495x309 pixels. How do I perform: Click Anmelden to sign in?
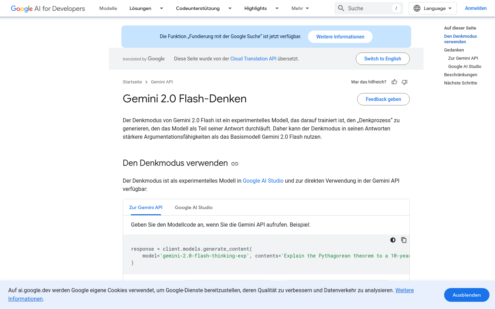coord(476,8)
